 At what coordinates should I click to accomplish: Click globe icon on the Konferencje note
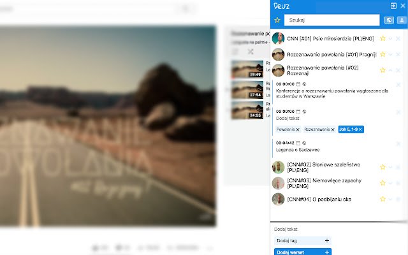[304, 84]
